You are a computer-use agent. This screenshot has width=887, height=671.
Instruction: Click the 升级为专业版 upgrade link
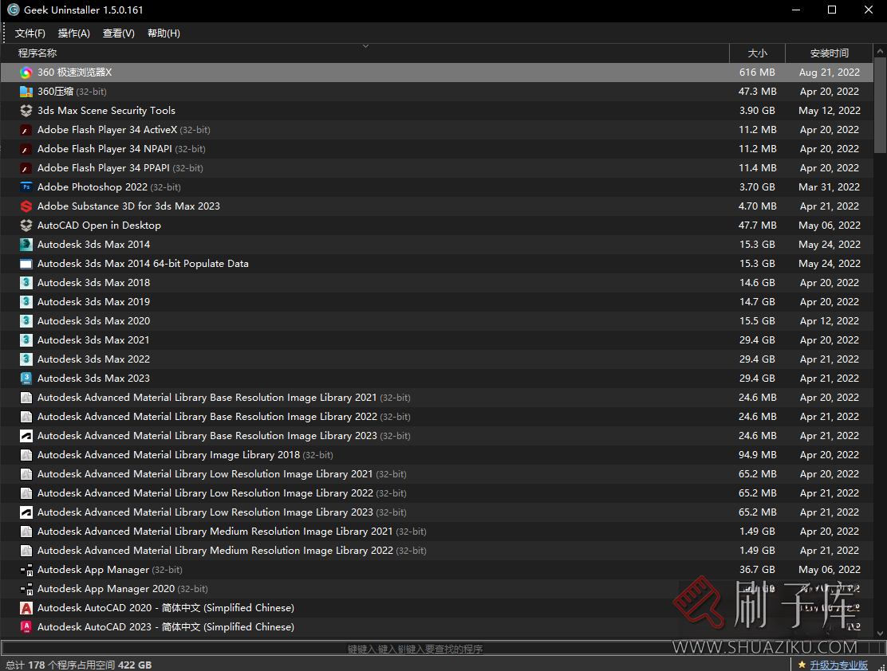[x=838, y=665]
